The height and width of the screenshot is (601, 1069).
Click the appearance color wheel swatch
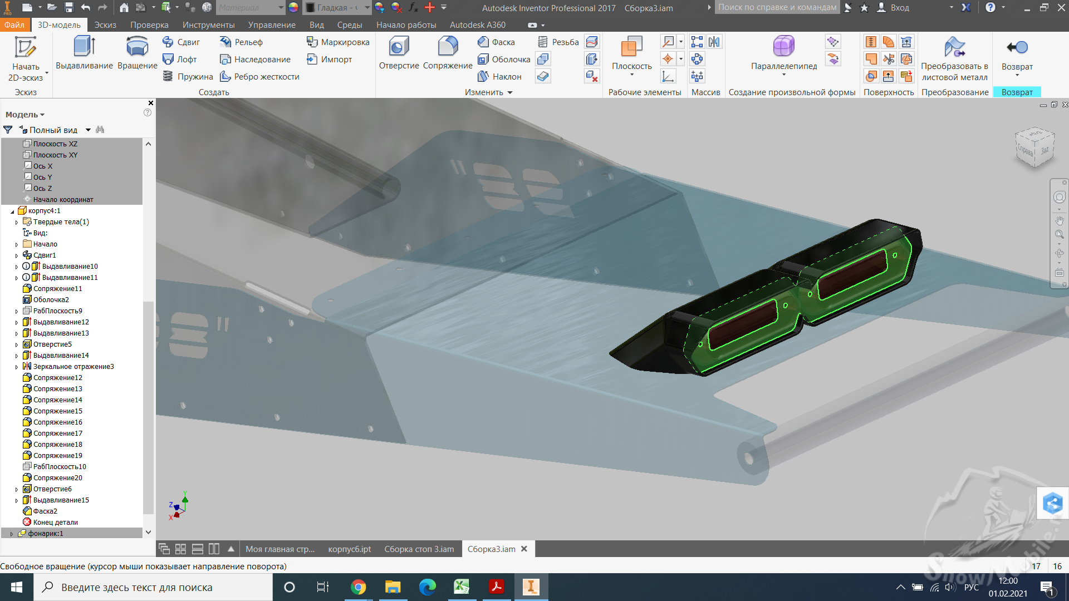tap(293, 8)
